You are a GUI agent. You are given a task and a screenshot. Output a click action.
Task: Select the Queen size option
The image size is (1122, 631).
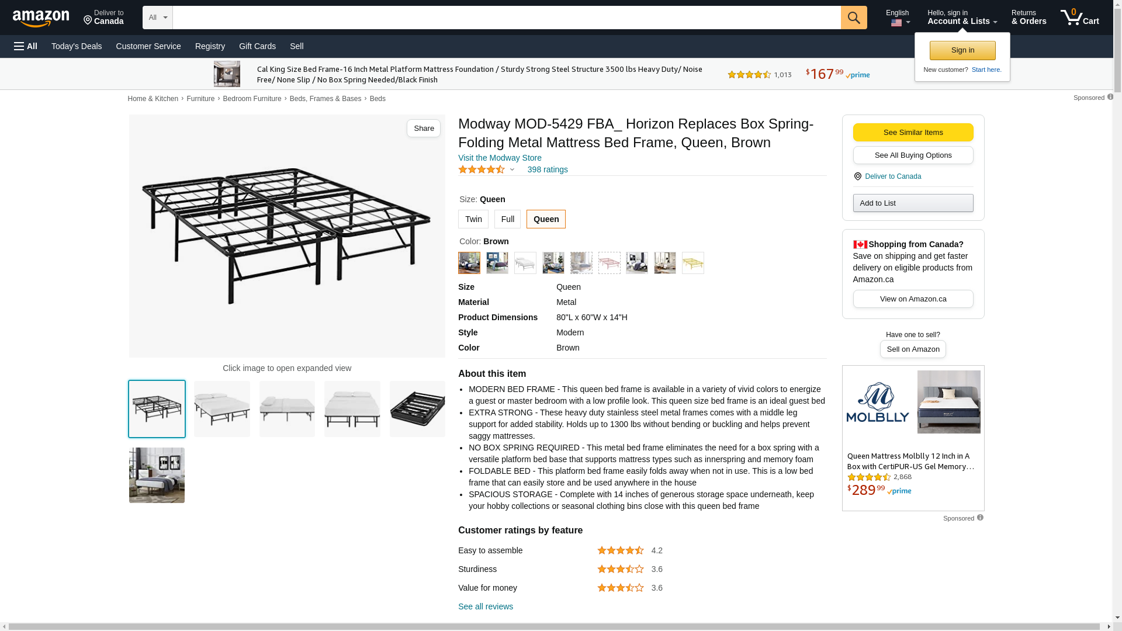point(546,219)
